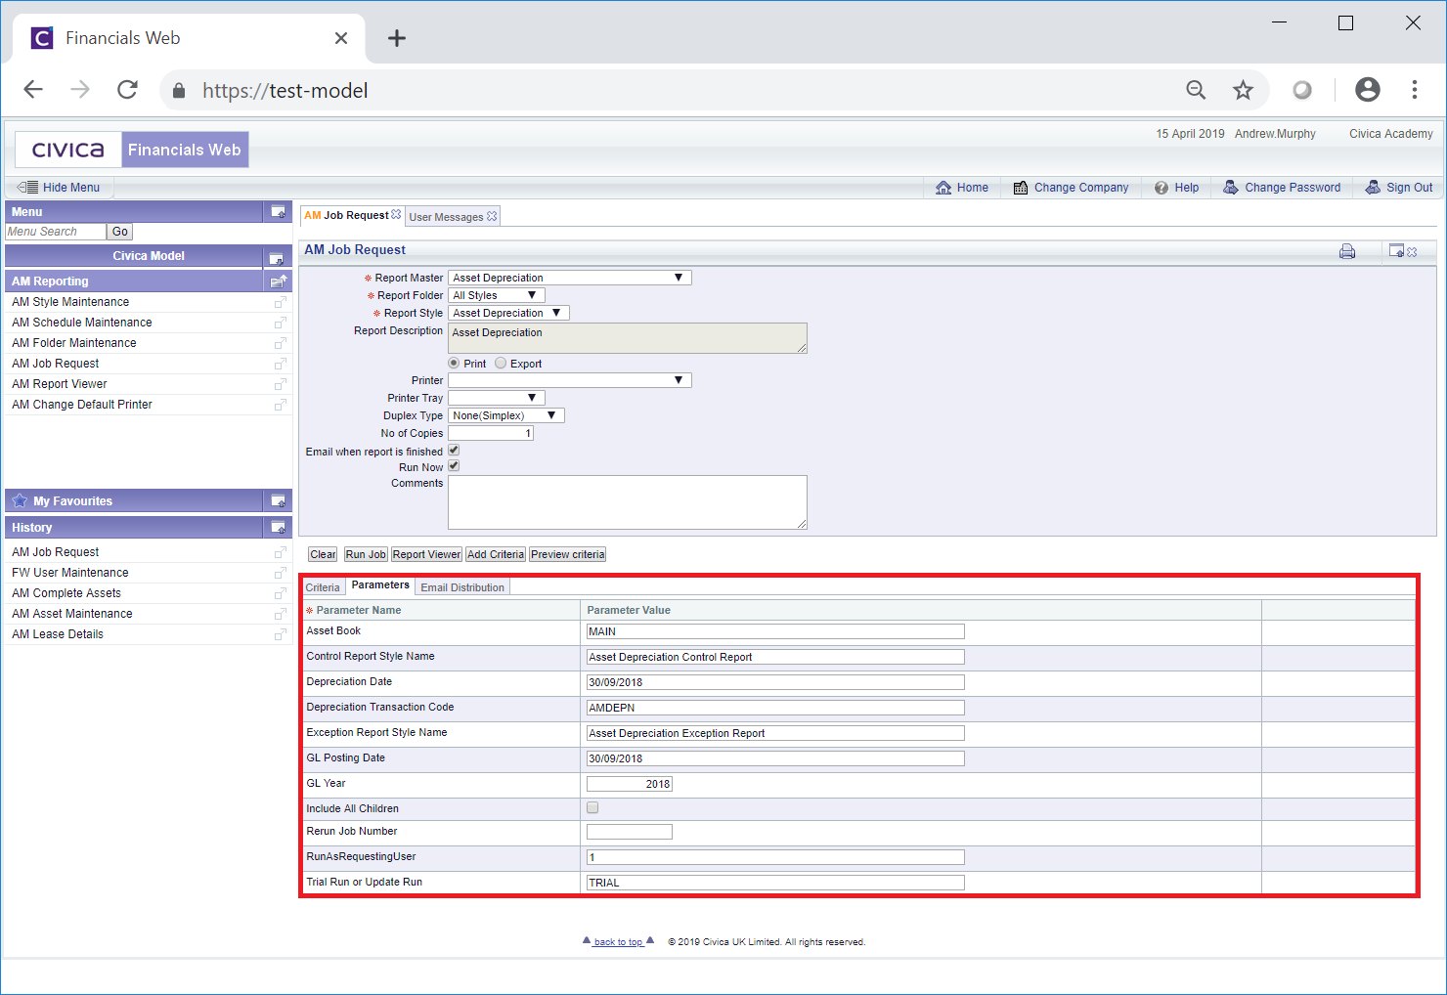Click the Civica Model panel icon
This screenshot has width=1447, height=995.
click(x=278, y=258)
